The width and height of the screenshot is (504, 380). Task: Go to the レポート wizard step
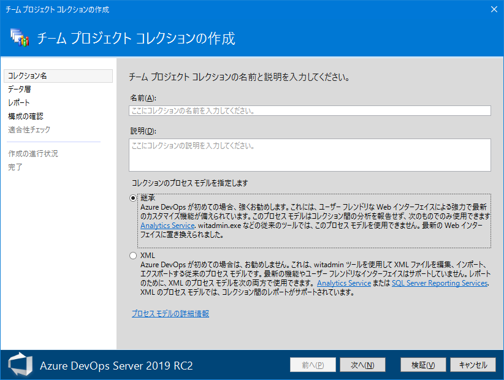click(x=19, y=103)
